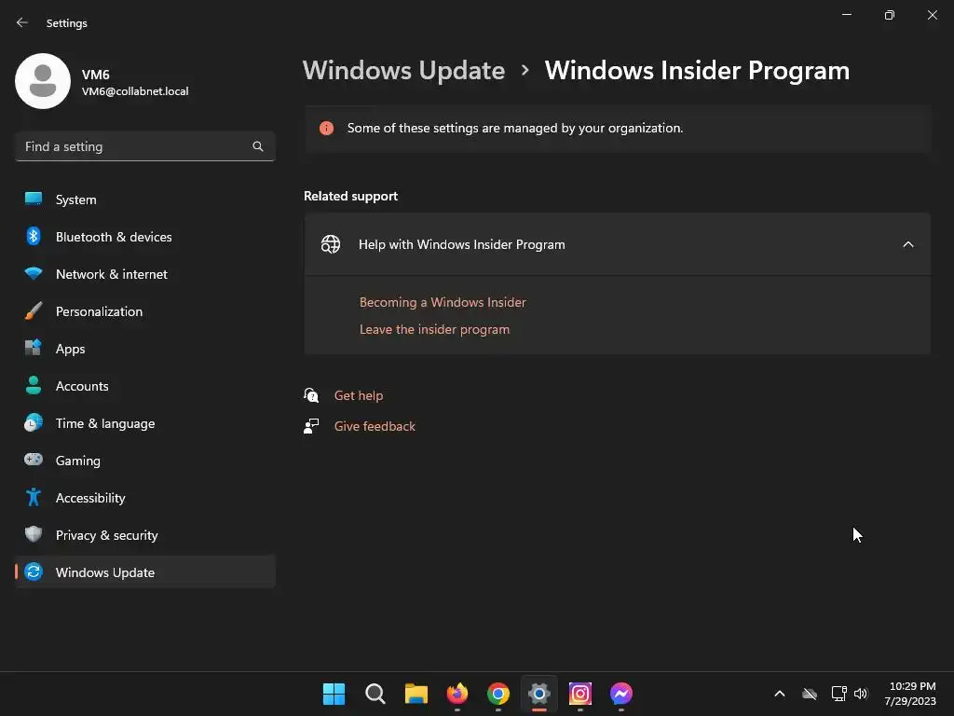Click the Windows Update sync icon
Viewport: 954px width, 716px height.
coord(34,571)
